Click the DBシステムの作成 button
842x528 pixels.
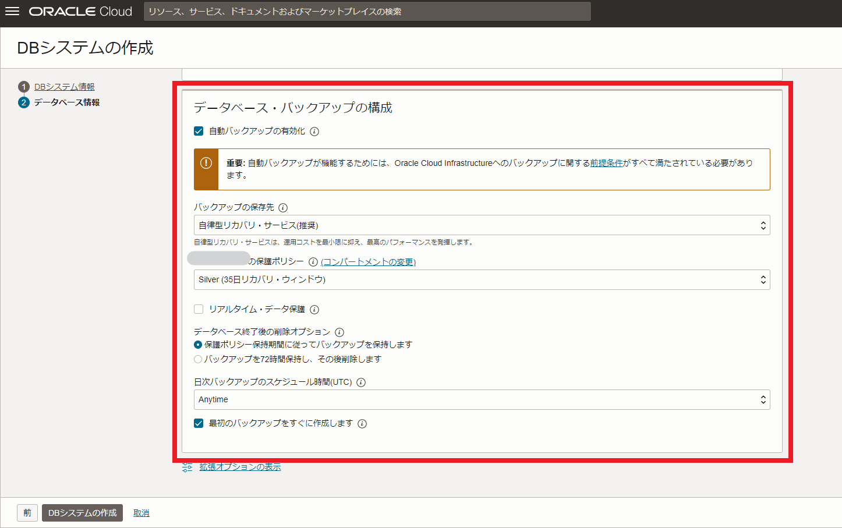pos(82,513)
